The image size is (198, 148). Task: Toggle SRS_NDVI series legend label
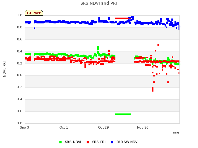(73, 142)
